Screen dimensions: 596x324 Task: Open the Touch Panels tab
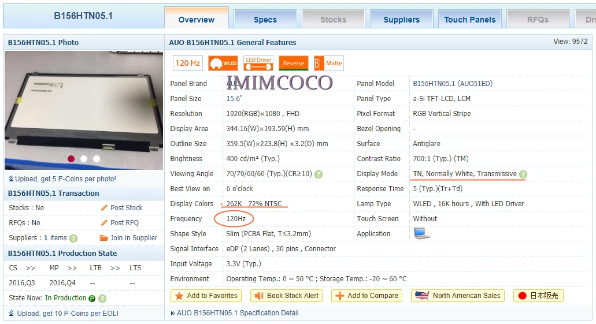tap(470, 20)
